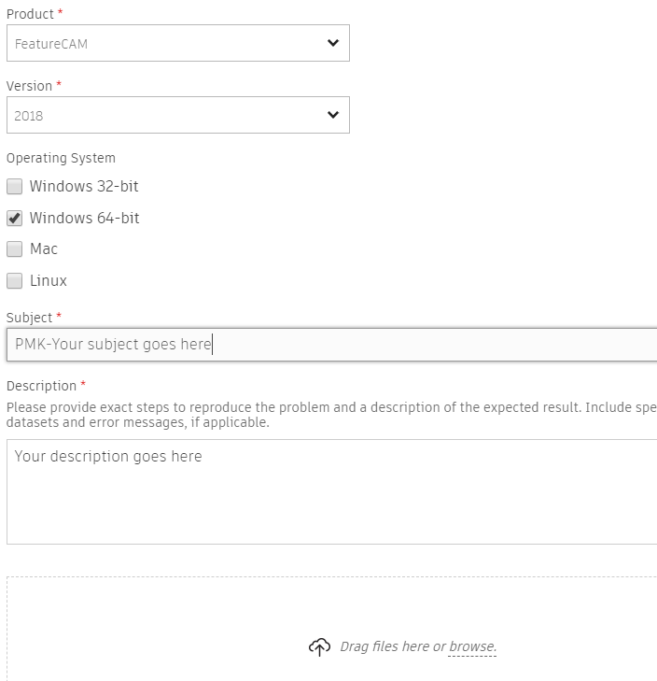Tick the Mac operating system checkbox
This screenshot has height=681, width=657.
14,248
